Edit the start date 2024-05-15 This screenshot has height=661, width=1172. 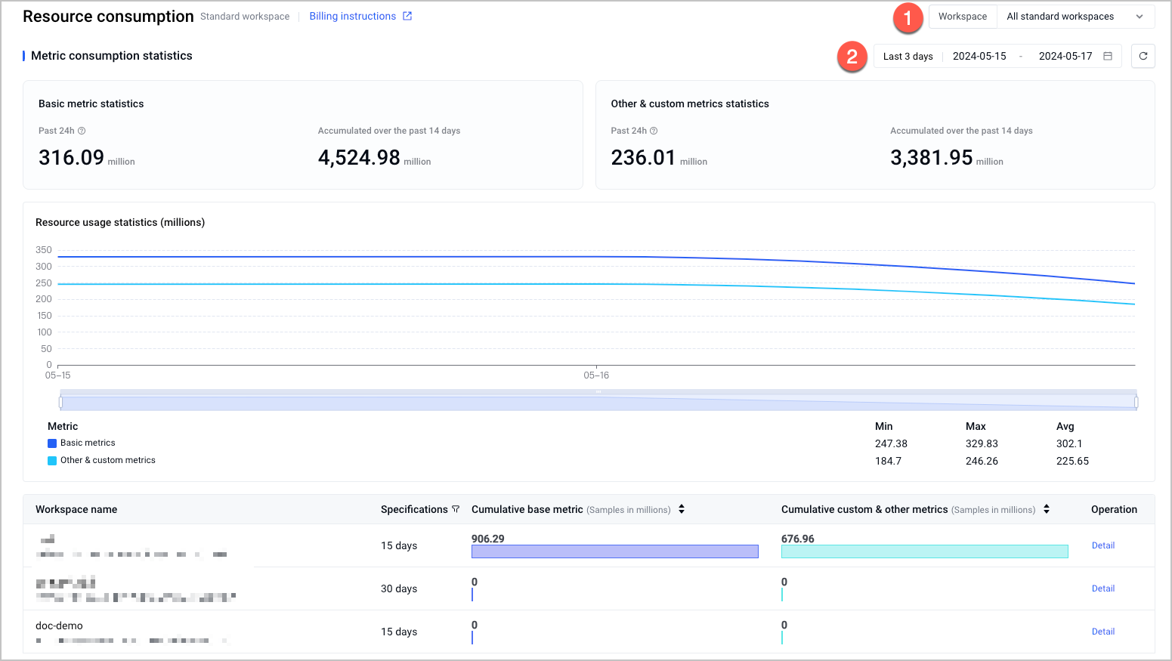point(979,57)
